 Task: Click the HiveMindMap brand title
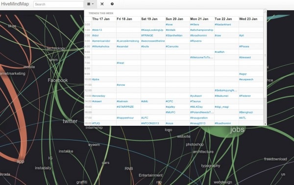pyautogui.click(x=15, y=4)
